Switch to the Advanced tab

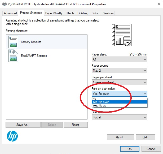pyautogui.click(x=10, y=13)
